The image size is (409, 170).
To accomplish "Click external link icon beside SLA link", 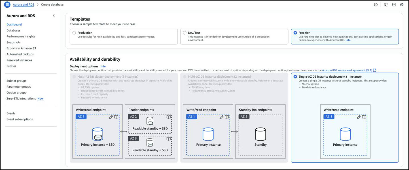I will coord(375,70).
